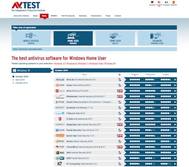Image resolution: width=189 pixels, height=167 pixels.
Task: Open Quick Heal Total Security 17.0 entry
Action: (80, 136)
